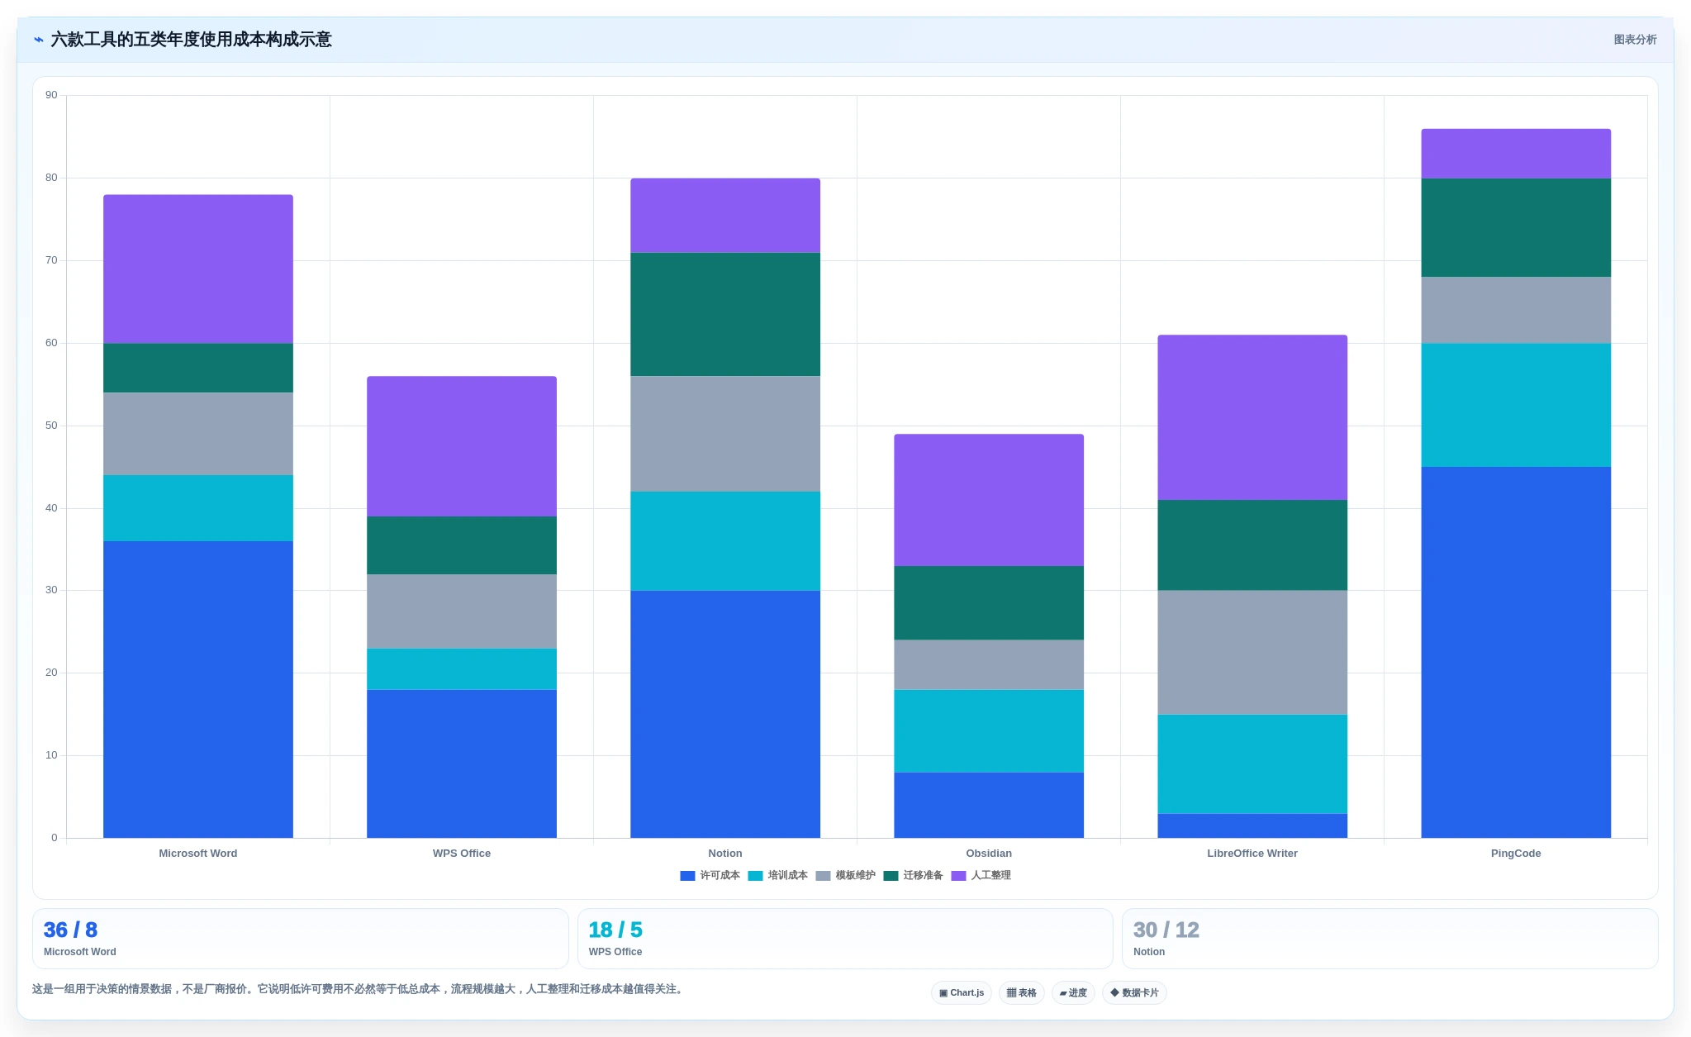Viewport: 1691px width, 1037px height.
Task: Click the WPS Office x-axis label
Action: pos(462,854)
